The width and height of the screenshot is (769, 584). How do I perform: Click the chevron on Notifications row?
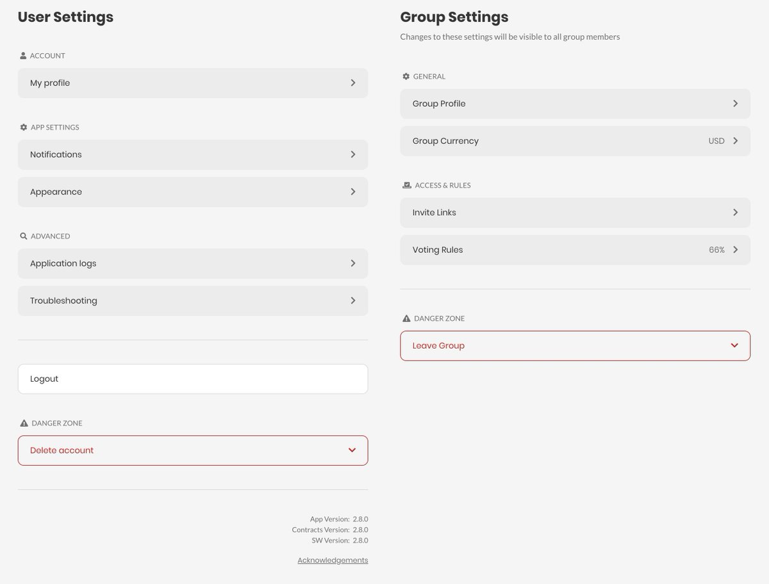click(353, 155)
